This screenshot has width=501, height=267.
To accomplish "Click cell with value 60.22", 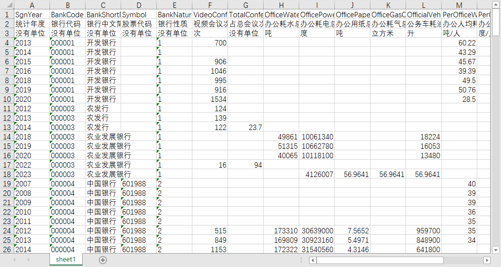I will (459, 43).
